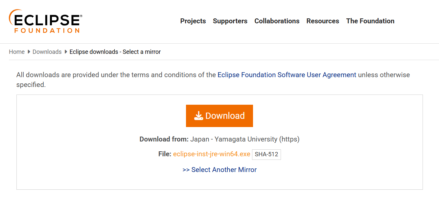Click the download arrow icon on the orange button
The width and height of the screenshot is (439, 216).
click(198, 116)
